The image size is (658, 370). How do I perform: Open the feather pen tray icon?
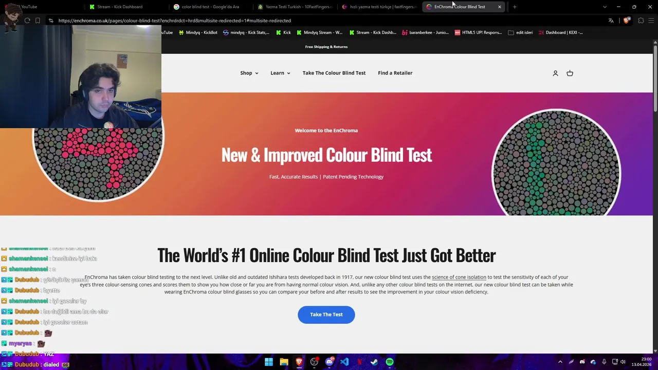pyautogui.click(x=571, y=362)
